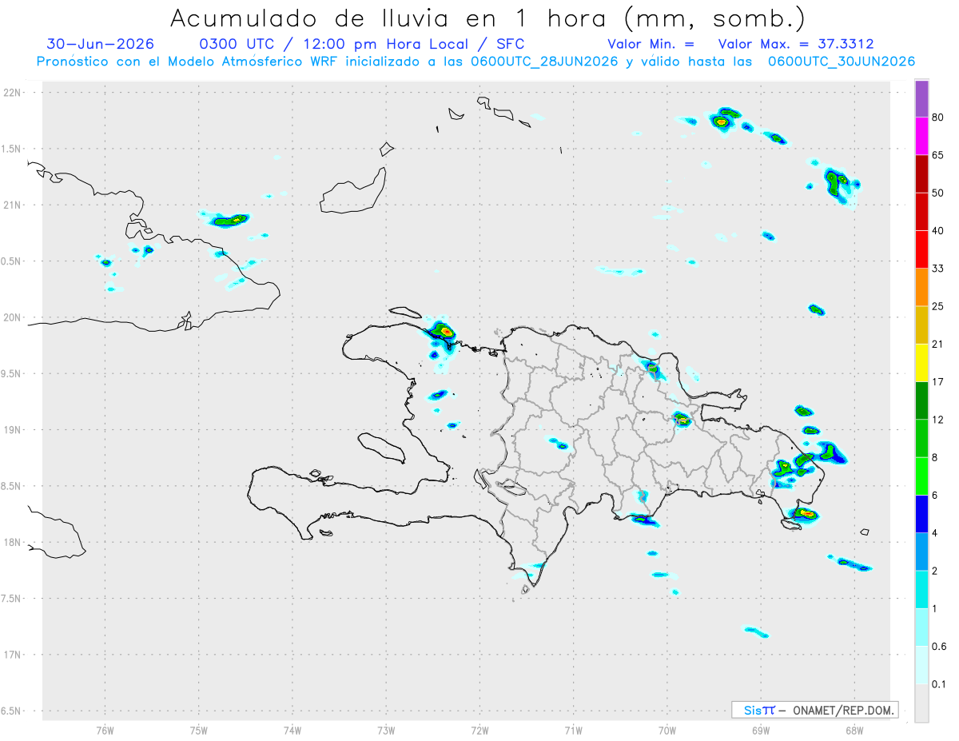Select the gold swatch between 21 and 25

(x=922, y=325)
